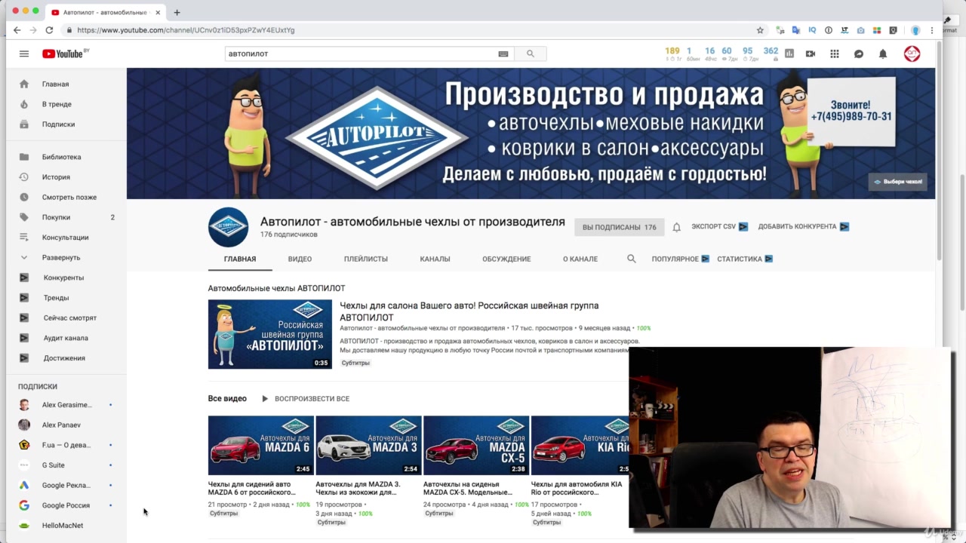
Task: Switch to КАНАЛЫ tab
Action: (x=435, y=259)
